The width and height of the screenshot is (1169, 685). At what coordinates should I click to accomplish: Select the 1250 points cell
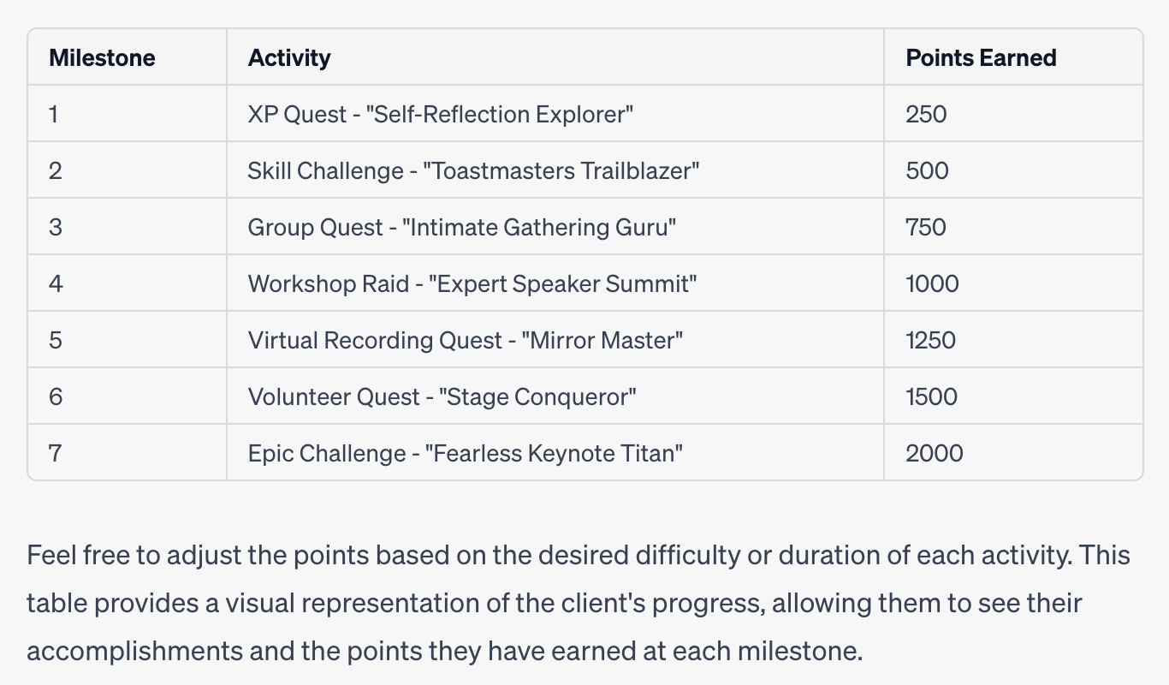[x=930, y=340]
